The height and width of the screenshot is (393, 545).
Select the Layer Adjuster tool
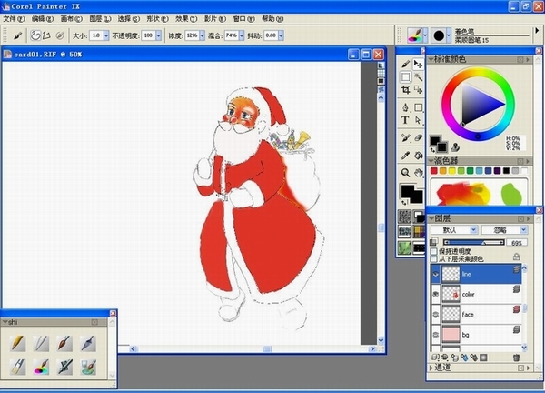418,64
